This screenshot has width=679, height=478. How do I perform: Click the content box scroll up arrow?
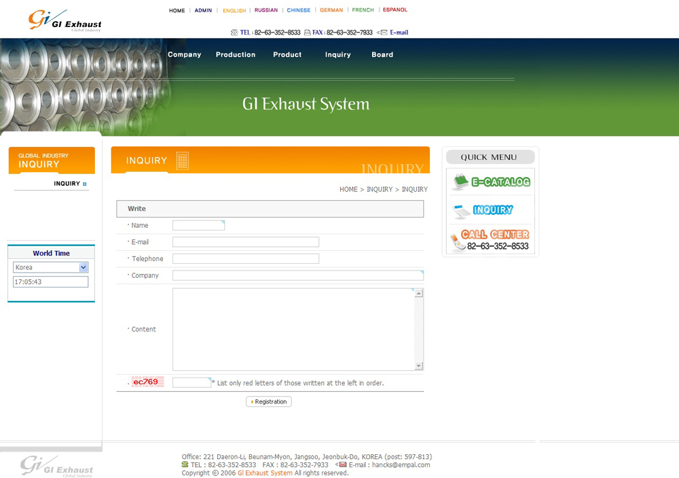pyautogui.click(x=419, y=294)
